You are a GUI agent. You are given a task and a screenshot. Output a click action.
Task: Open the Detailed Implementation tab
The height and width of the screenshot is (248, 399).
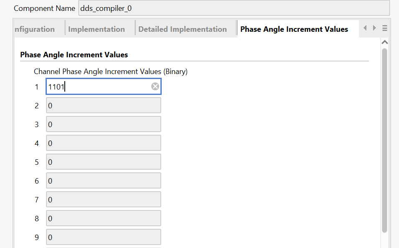click(x=183, y=29)
